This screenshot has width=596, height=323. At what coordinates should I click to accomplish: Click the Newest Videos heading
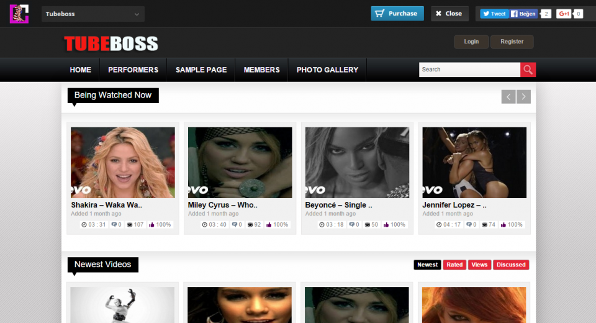click(102, 265)
